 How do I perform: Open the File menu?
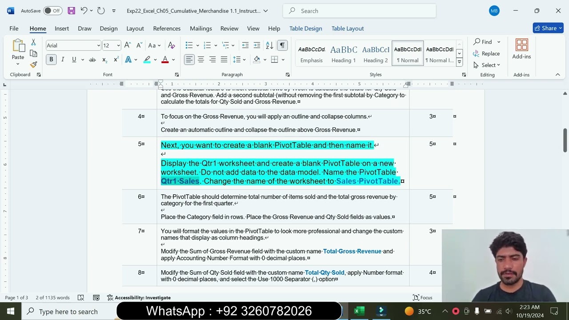pyautogui.click(x=14, y=28)
